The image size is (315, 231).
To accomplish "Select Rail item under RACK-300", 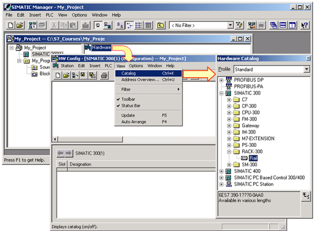I will 253,158.
